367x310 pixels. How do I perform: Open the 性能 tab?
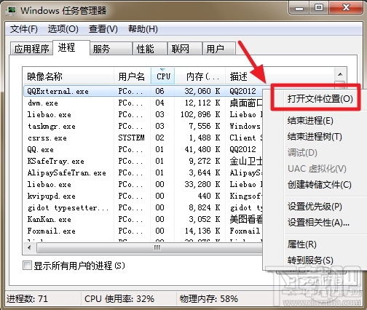coord(150,49)
